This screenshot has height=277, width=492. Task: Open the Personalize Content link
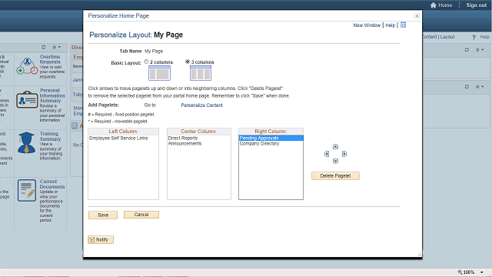click(x=201, y=105)
